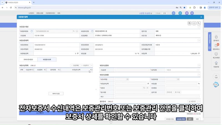Open filter dropdown on 납부유형 column header
The height and width of the screenshot is (125, 222).
coord(60,70)
